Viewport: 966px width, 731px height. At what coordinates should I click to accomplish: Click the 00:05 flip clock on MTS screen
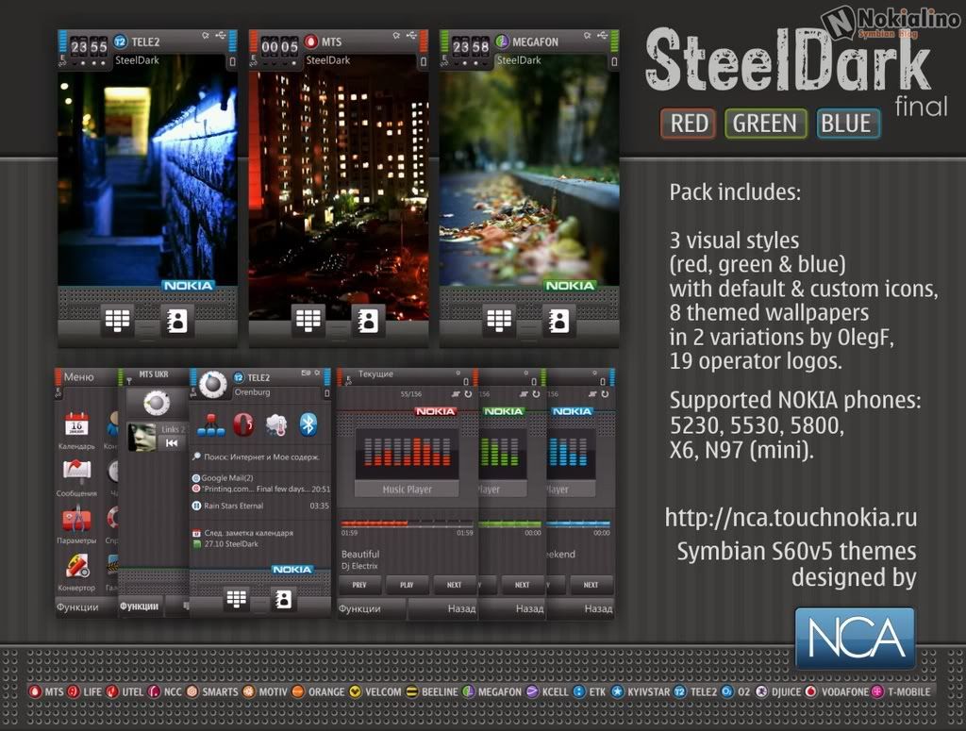(279, 47)
